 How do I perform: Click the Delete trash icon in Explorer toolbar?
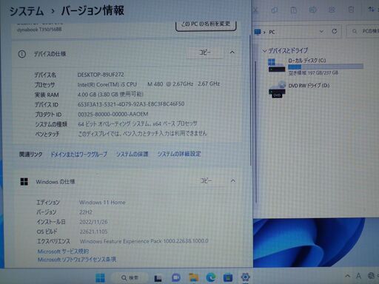[x=351, y=10]
